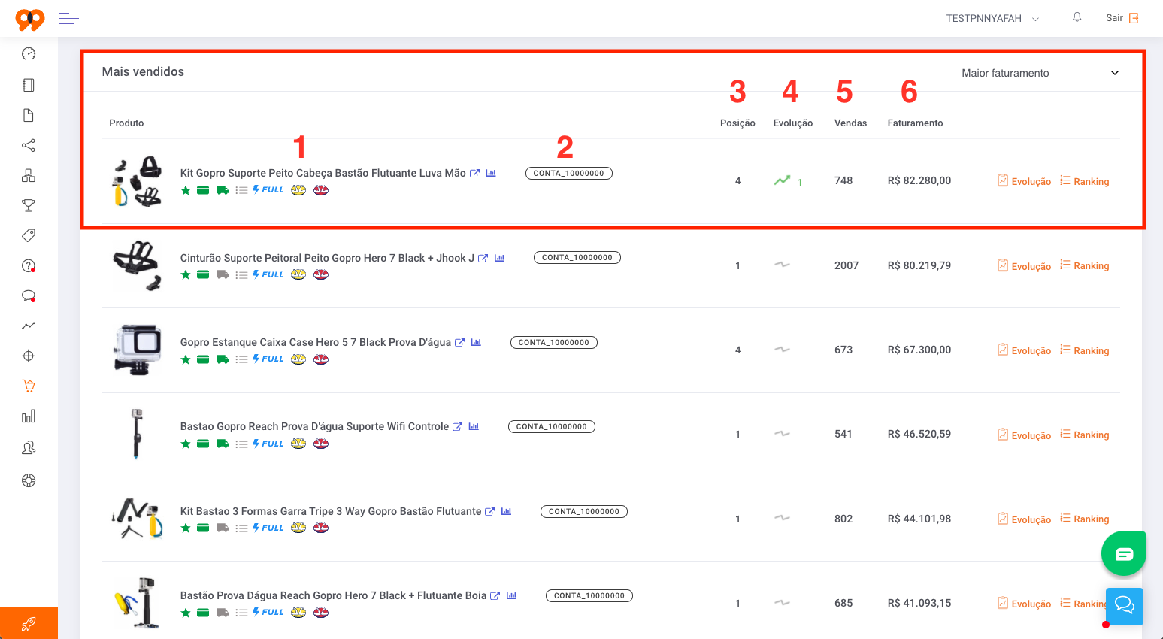
Task: Click chart icon next to Kit Bastao 3 Formas
Action: (x=506, y=511)
